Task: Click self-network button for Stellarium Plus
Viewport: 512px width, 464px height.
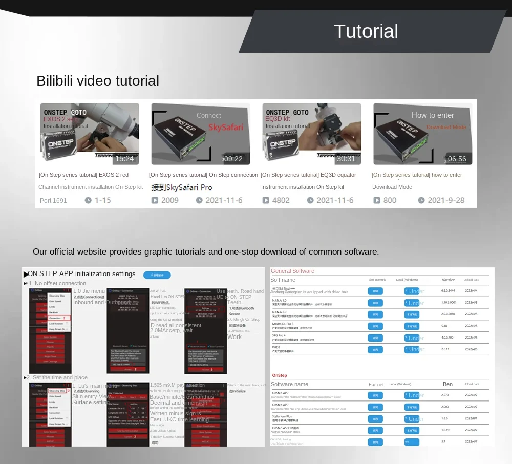Action: coord(375,419)
